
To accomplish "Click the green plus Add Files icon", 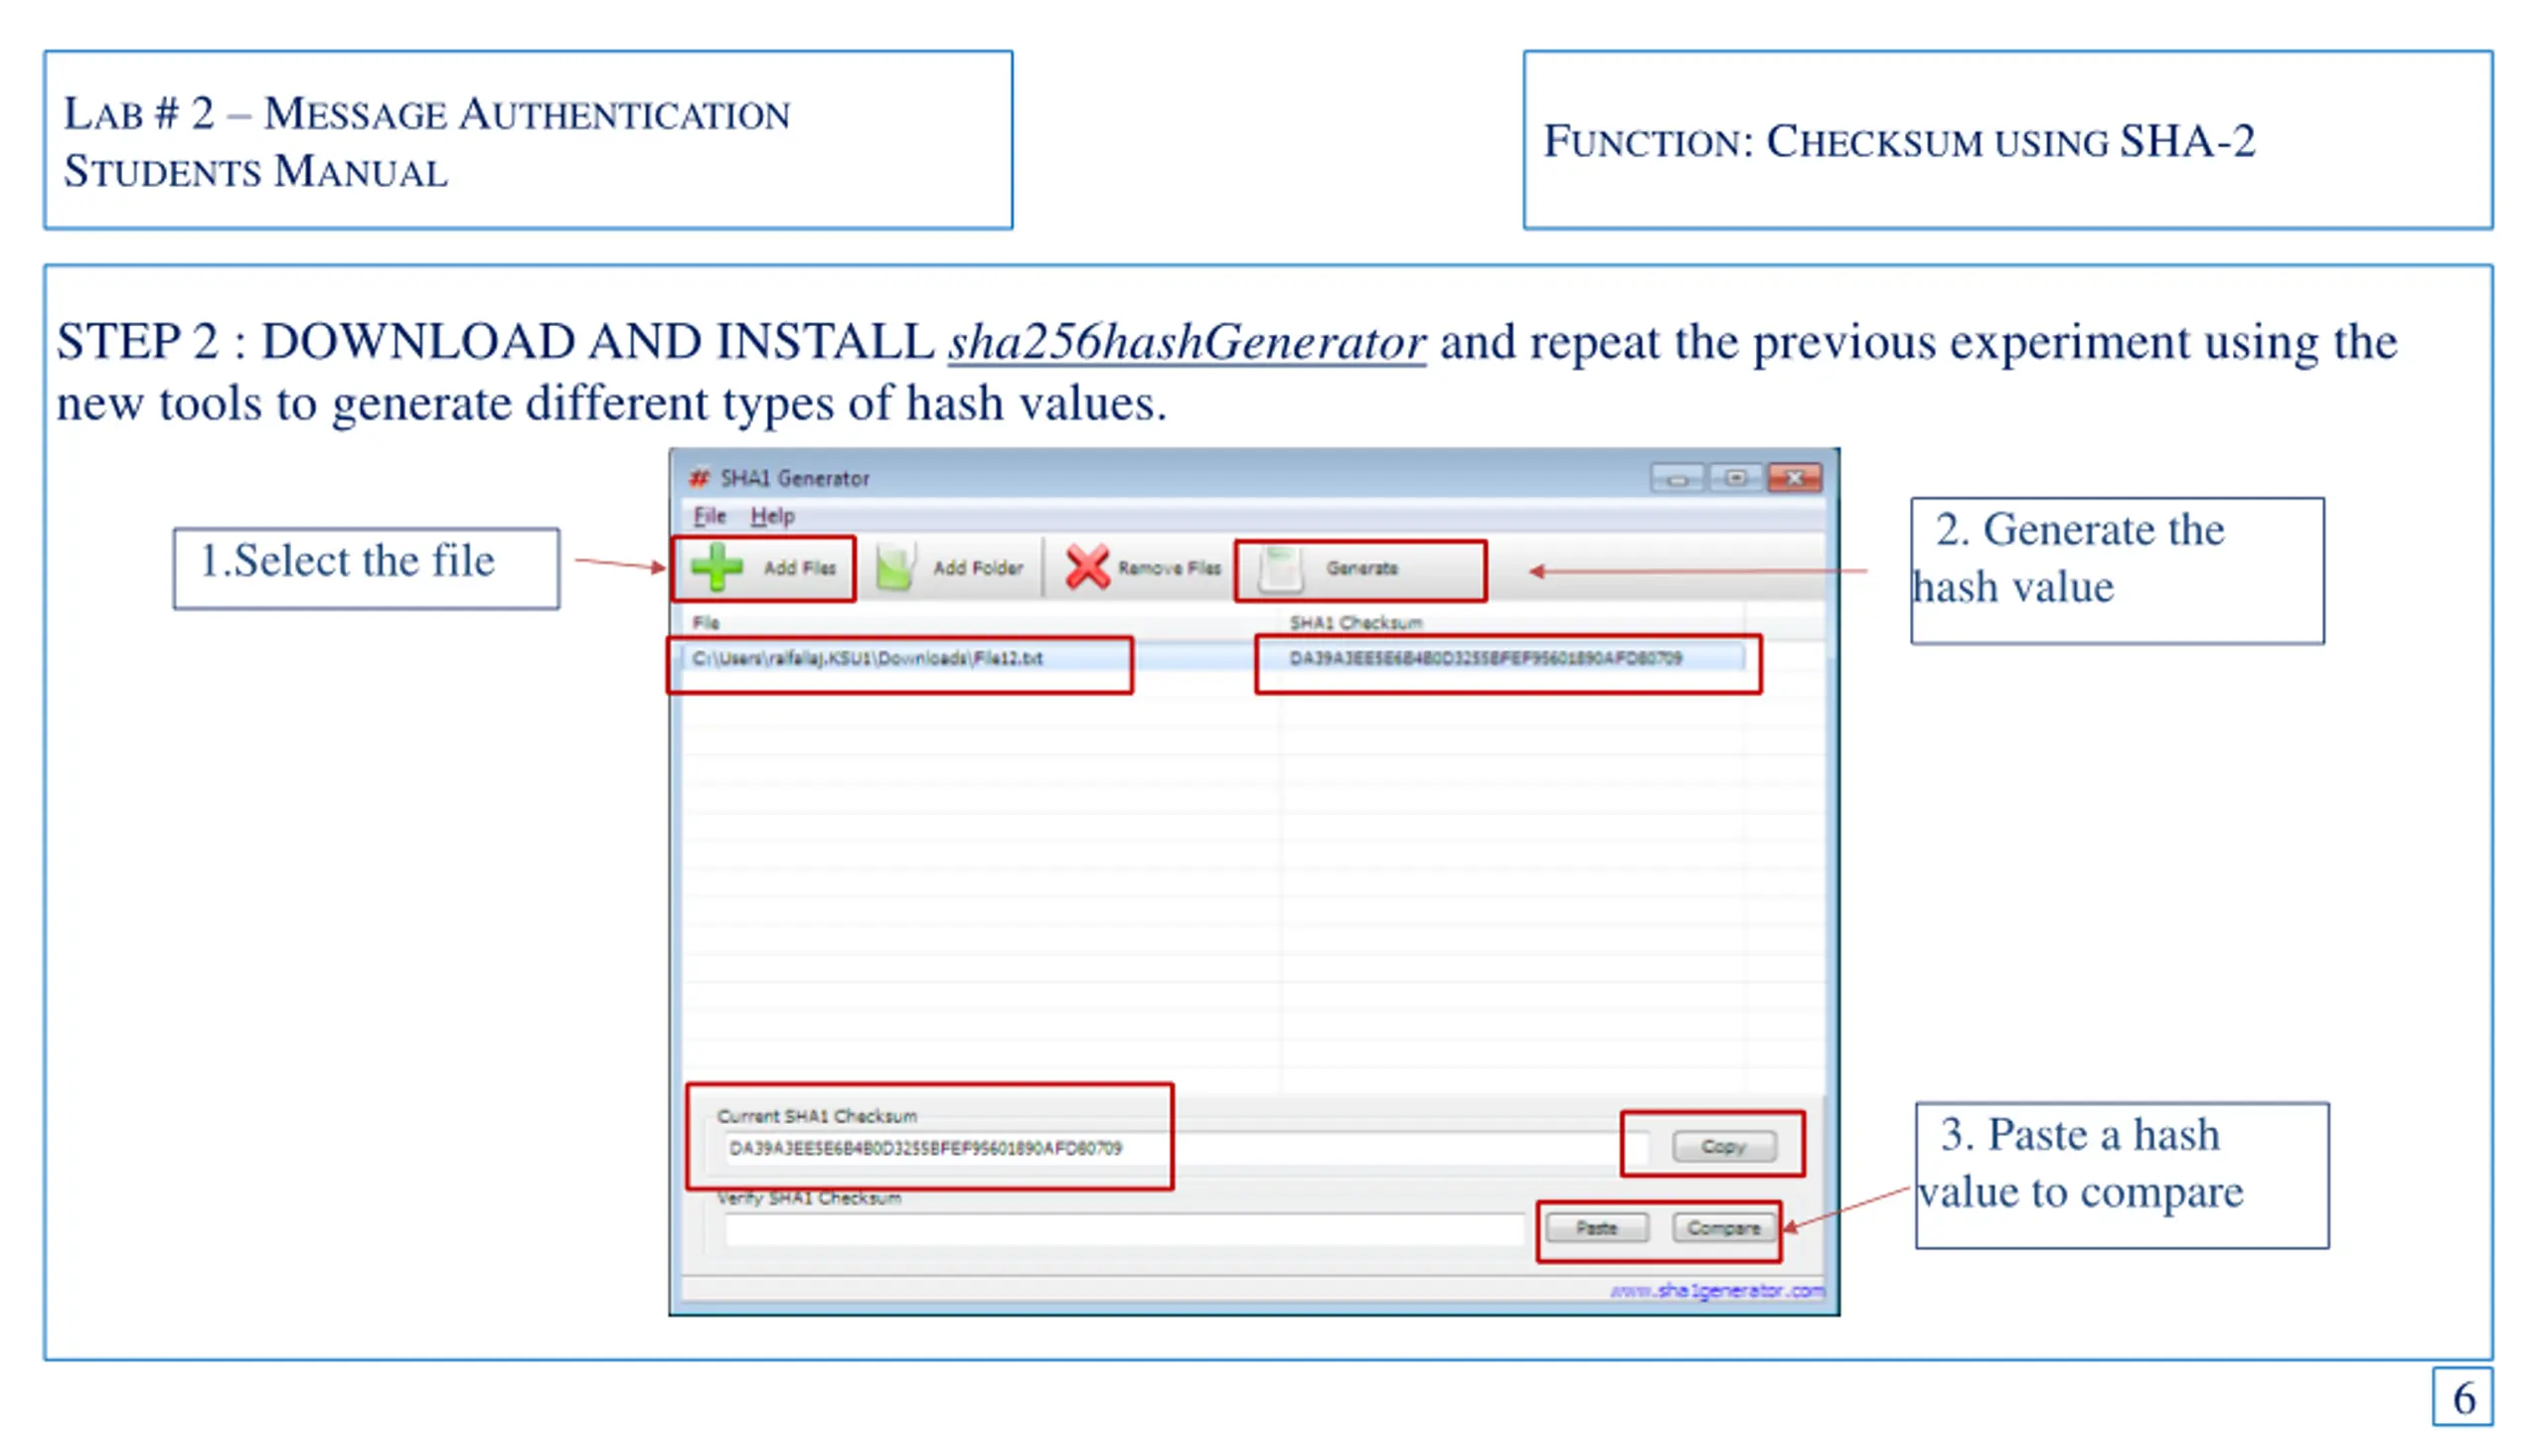I will [x=716, y=567].
